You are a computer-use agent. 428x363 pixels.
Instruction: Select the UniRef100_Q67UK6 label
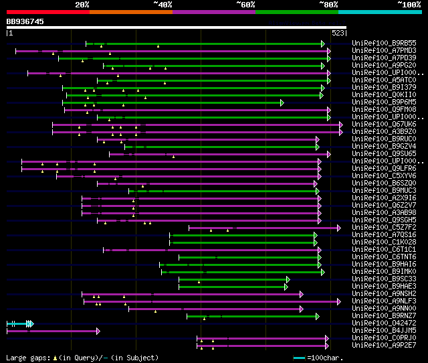click(x=384, y=125)
